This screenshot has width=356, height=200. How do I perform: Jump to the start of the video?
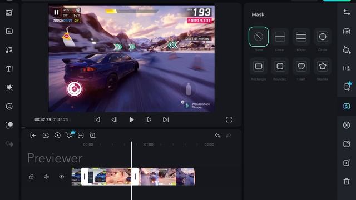pyautogui.click(x=97, y=119)
